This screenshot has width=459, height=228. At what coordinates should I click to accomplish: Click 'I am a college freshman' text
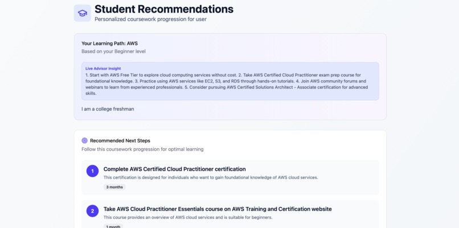coord(108,109)
